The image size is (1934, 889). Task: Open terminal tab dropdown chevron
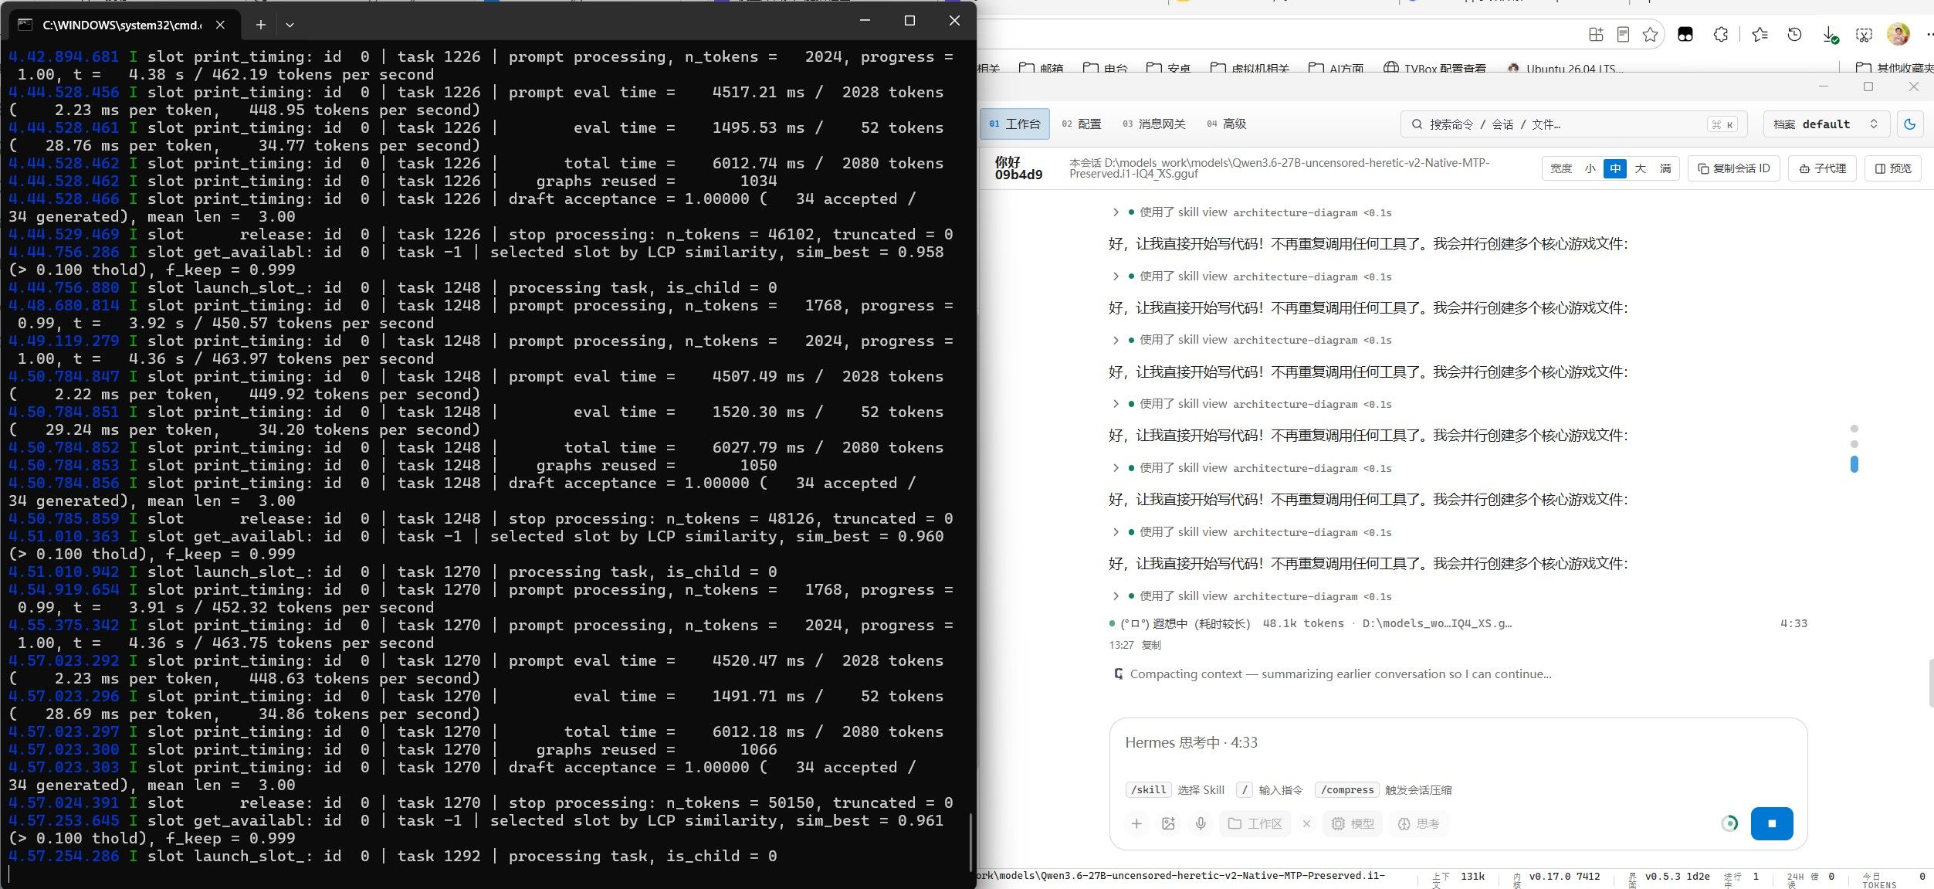point(290,25)
